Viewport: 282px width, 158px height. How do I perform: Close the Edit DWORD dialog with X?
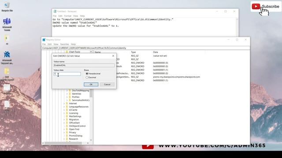pyautogui.click(x=113, y=56)
